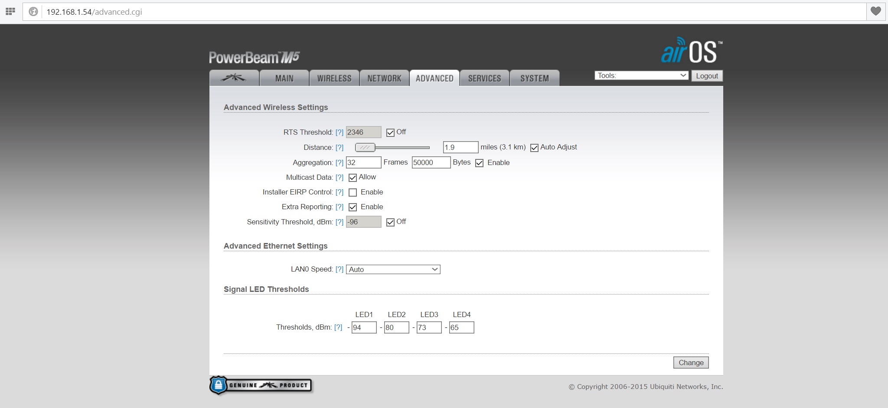This screenshot has width=888, height=408.
Task: Click the Genuine Product badge
Action: (261, 385)
